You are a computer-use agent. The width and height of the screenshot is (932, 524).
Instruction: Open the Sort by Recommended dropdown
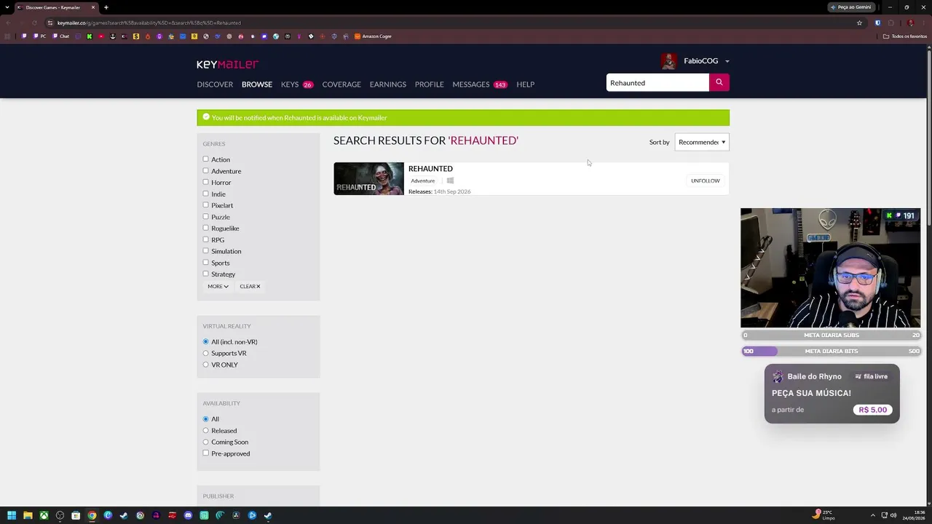(702, 142)
